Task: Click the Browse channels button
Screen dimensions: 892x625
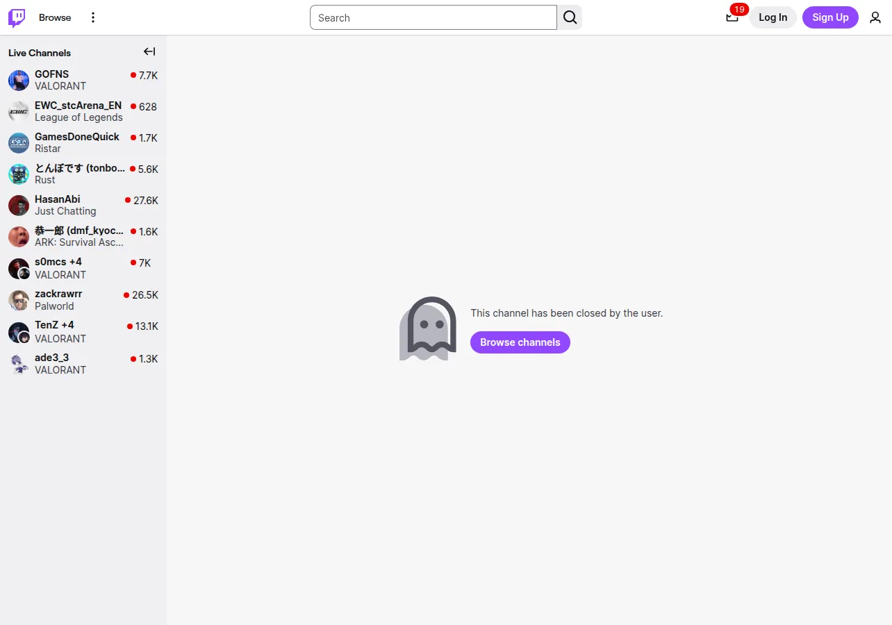Action: [x=520, y=342]
